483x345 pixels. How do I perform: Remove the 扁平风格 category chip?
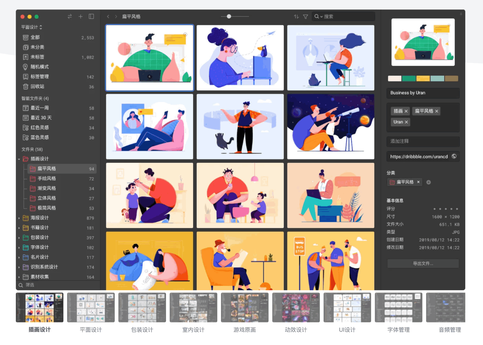coord(418,182)
